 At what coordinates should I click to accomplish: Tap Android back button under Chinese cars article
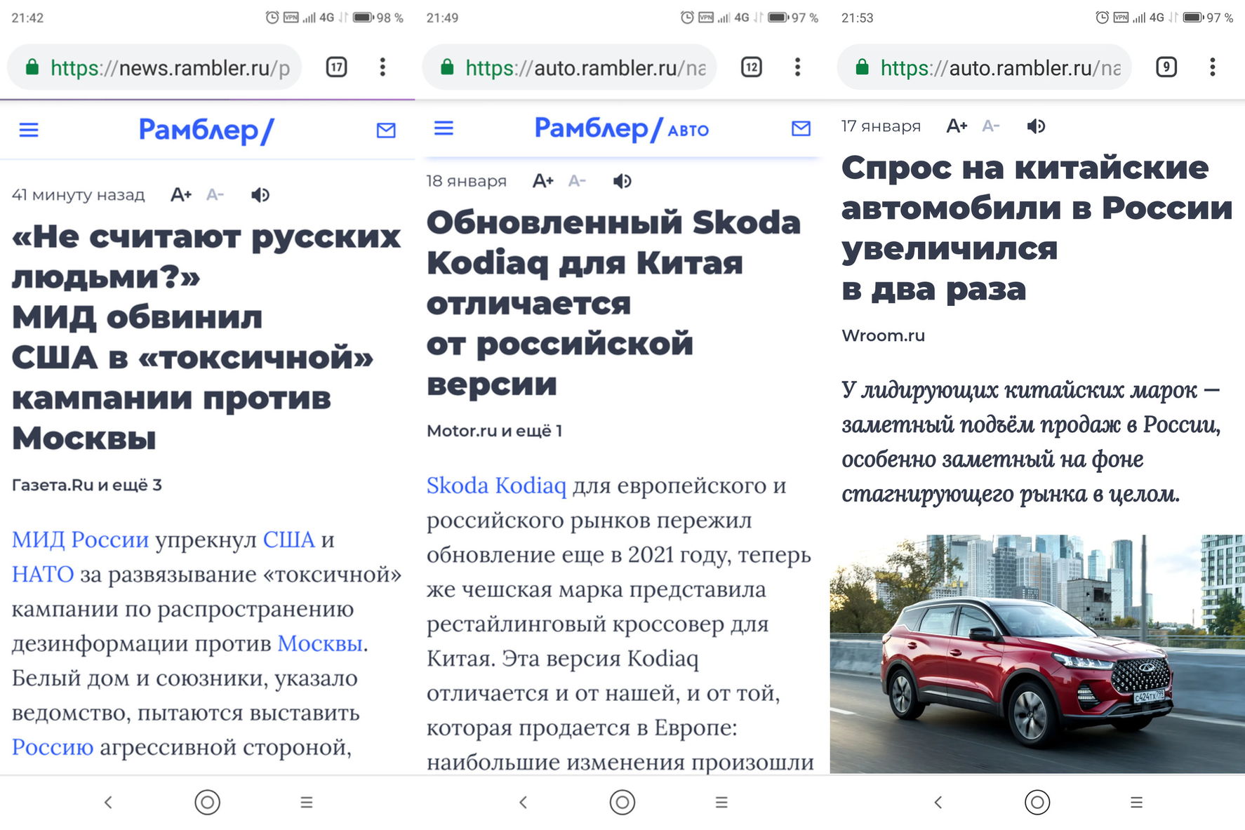pyautogui.click(x=938, y=802)
